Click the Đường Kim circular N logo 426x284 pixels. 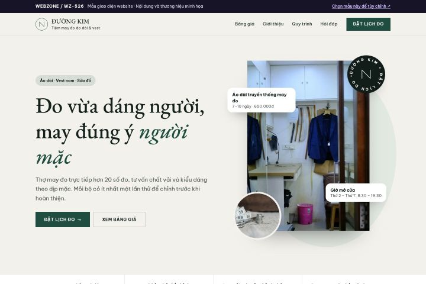[41, 24]
